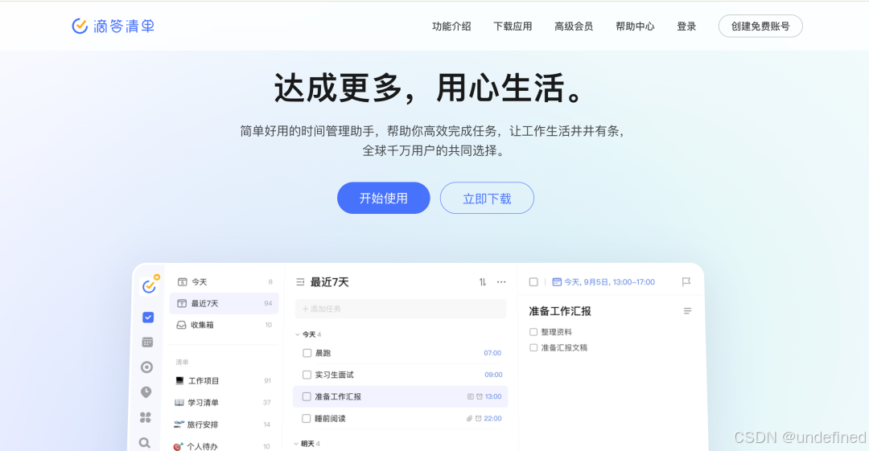Click the priority flag icon
This screenshot has height=451, width=869.
coord(686,282)
